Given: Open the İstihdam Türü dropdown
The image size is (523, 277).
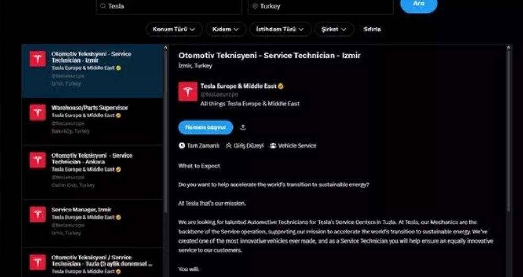Looking at the screenshot, I should [x=280, y=29].
